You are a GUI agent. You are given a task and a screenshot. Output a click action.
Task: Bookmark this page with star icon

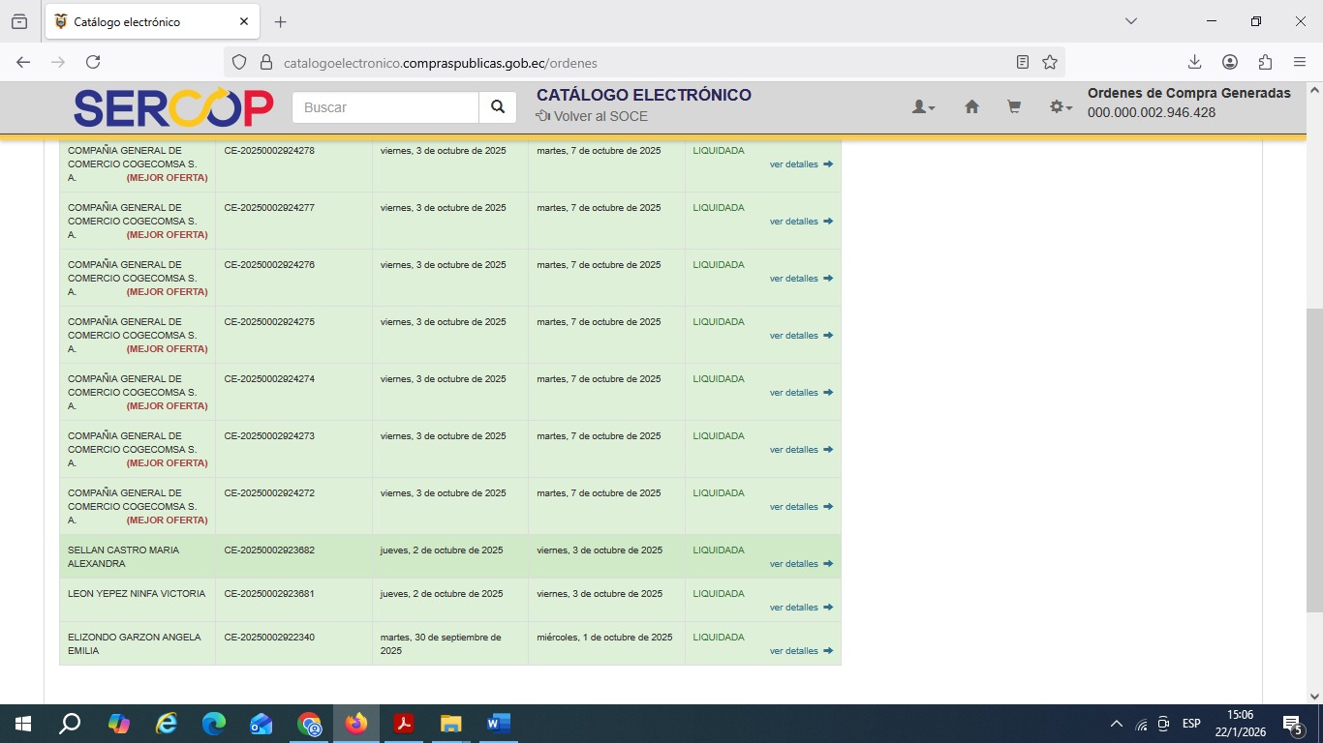(1050, 62)
